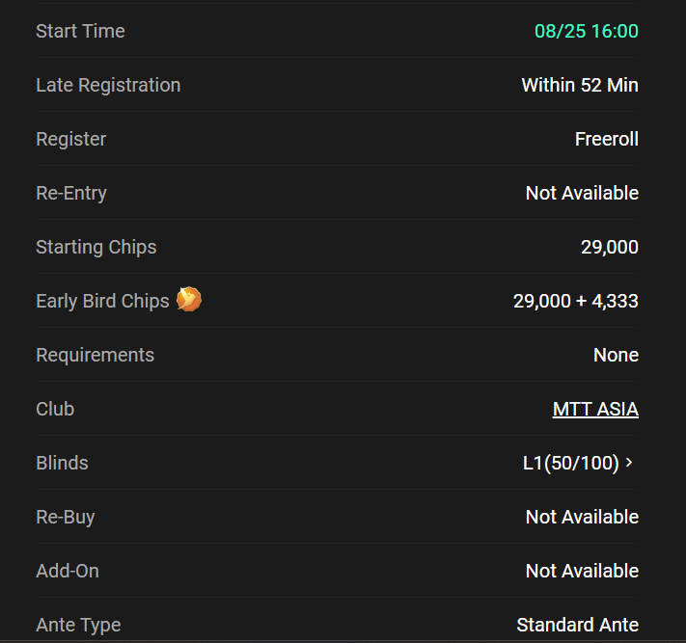Viewport: 686px width, 643px height.
Task: Click the Within 52 Min value
Action: [x=580, y=85]
